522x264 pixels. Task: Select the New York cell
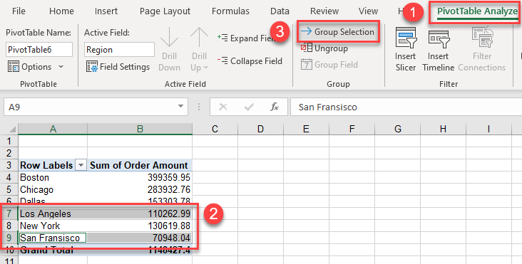pyautogui.click(x=53, y=226)
